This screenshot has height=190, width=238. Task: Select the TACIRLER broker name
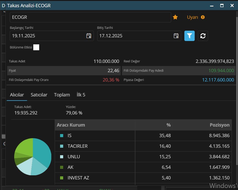(x=78, y=146)
